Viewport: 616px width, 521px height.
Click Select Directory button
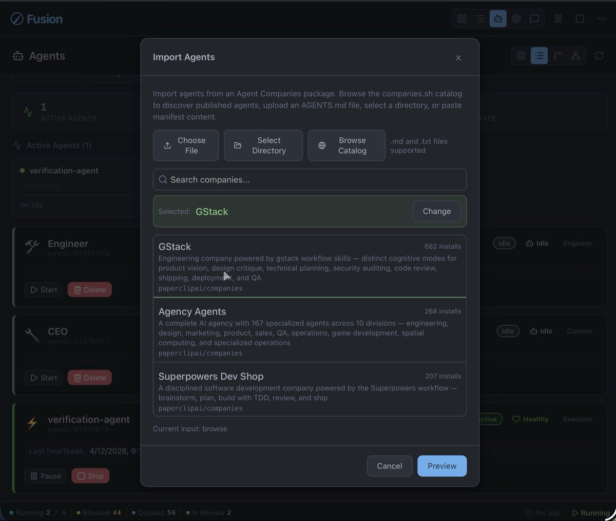[263, 145]
